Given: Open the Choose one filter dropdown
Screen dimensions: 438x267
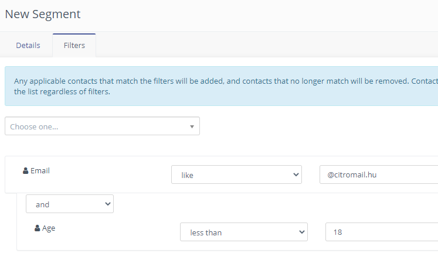Looking at the screenshot, I should click(102, 126).
